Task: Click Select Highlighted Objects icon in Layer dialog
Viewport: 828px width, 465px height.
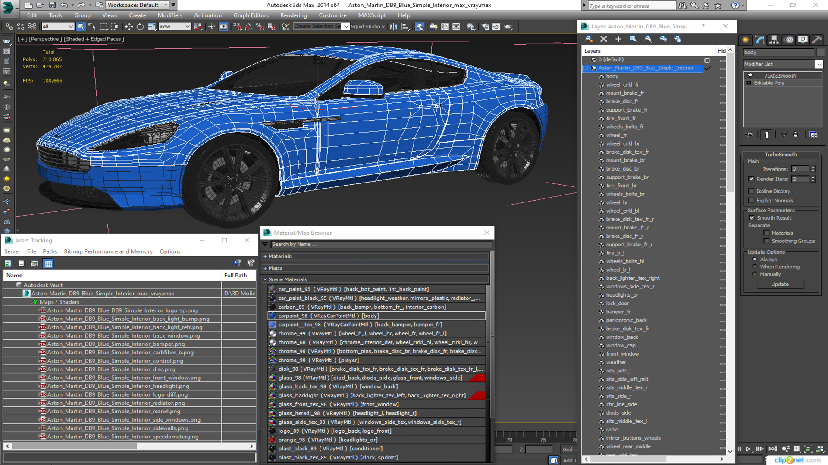Action: [633, 39]
